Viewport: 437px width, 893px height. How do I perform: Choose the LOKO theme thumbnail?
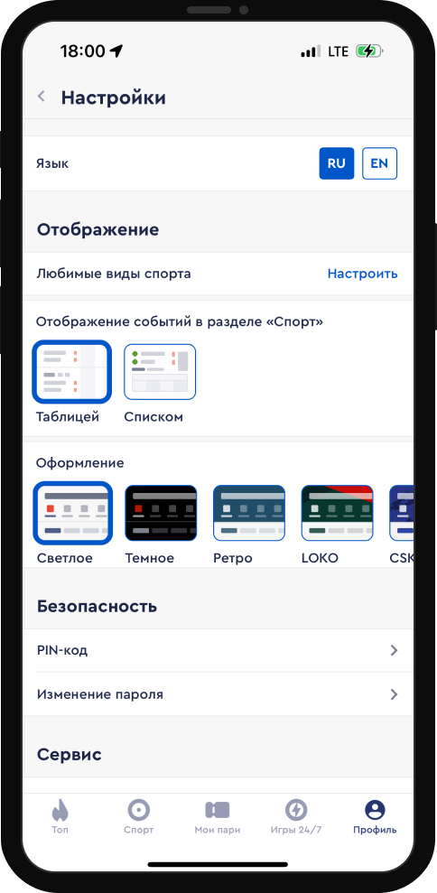(338, 513)
